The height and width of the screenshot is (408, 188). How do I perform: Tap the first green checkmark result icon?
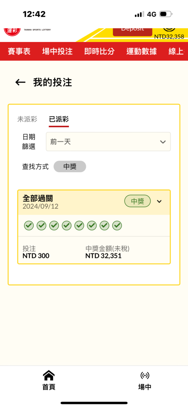pyautogui.click(x=29, y=226)
